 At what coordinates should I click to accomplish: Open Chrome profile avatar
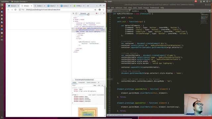(x=100, y=10)
